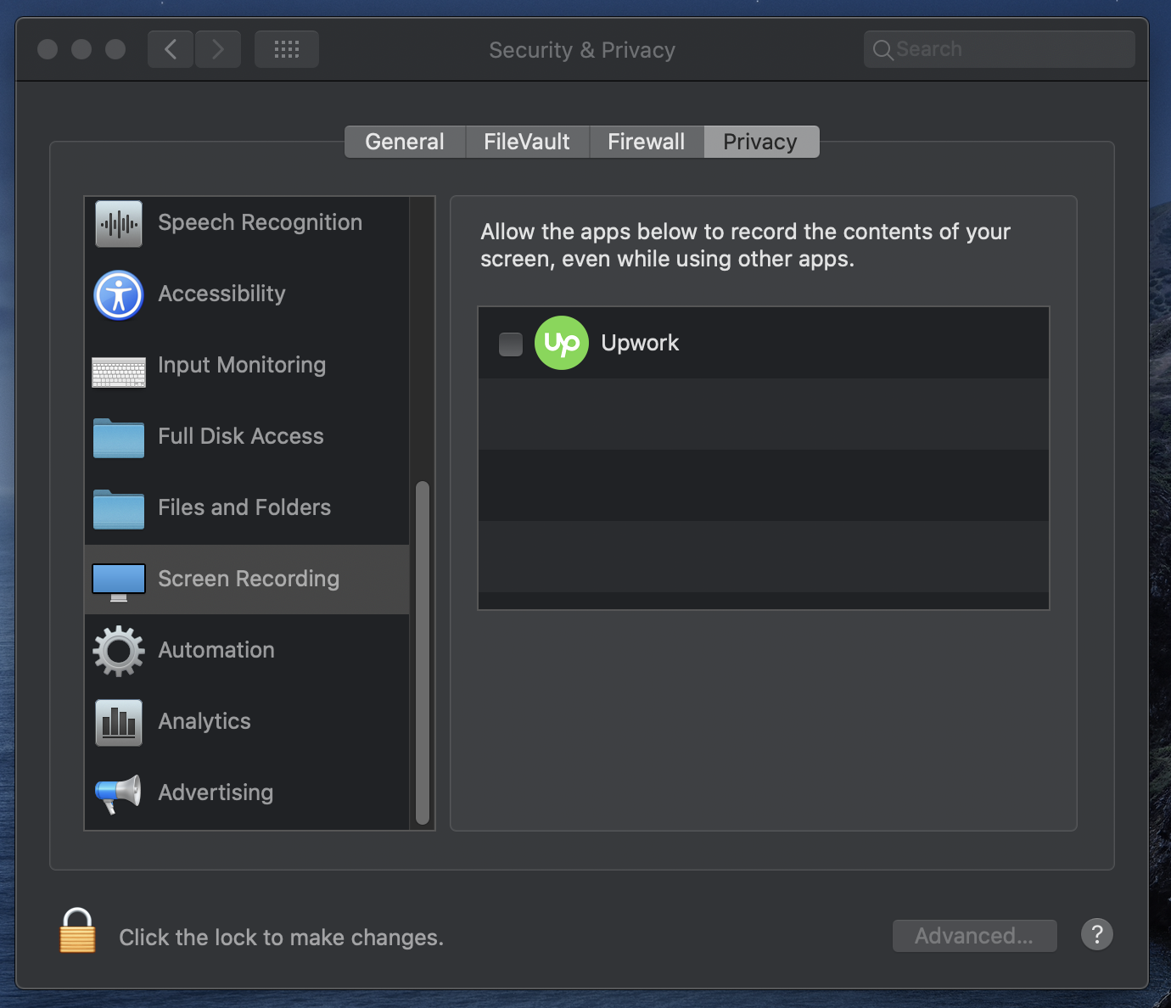Click the Search field in the toolbar
Image resolution: width=1171 pixels, height=1008 pixels.
tap(1000, 49)
